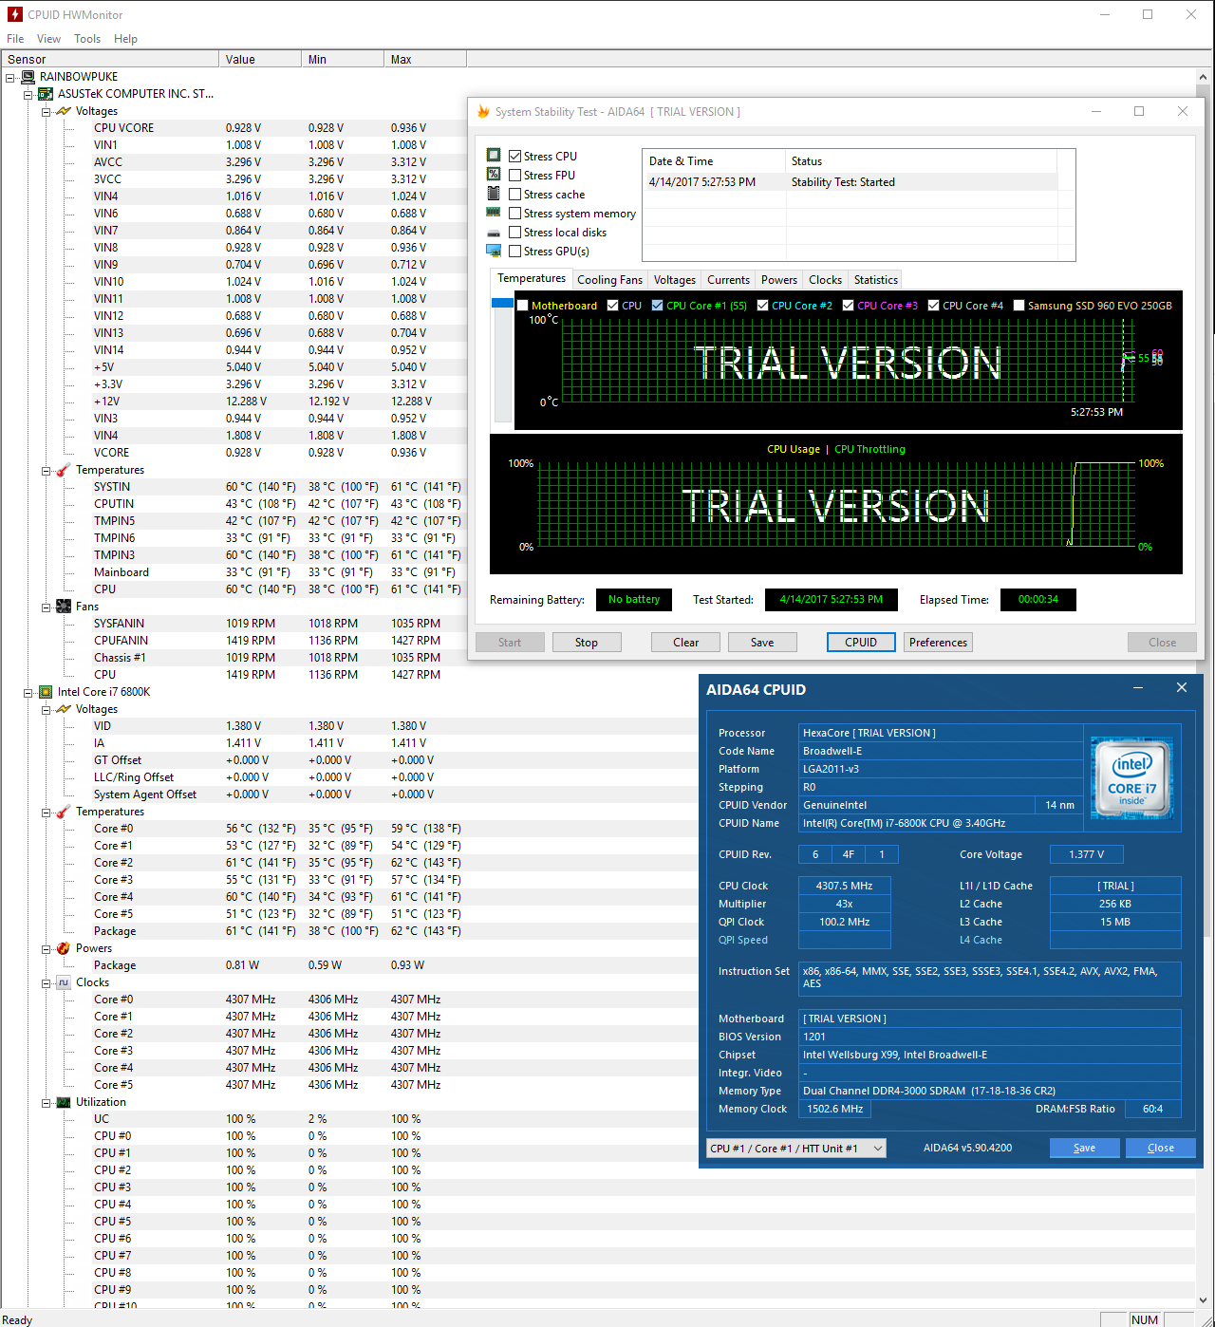Switch to the Statistics tab

(x=875, y=280)
